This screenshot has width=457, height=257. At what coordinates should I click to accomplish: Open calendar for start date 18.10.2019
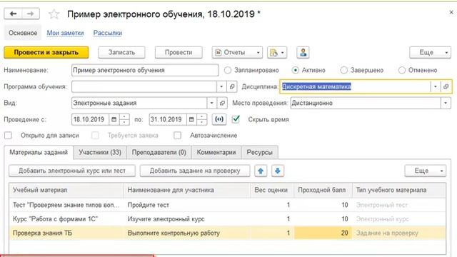(114, 119)
